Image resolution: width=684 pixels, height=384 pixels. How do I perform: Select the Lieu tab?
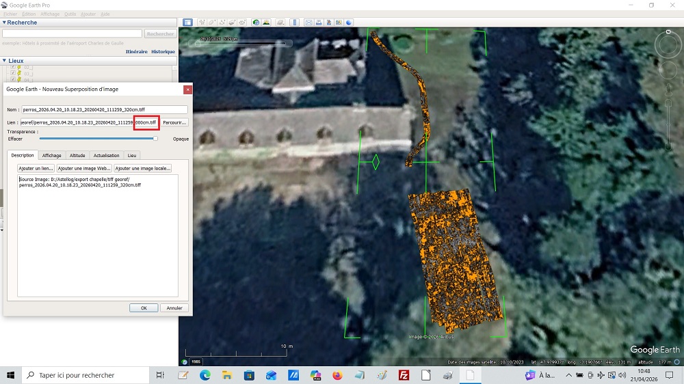(x=132, y=156)
